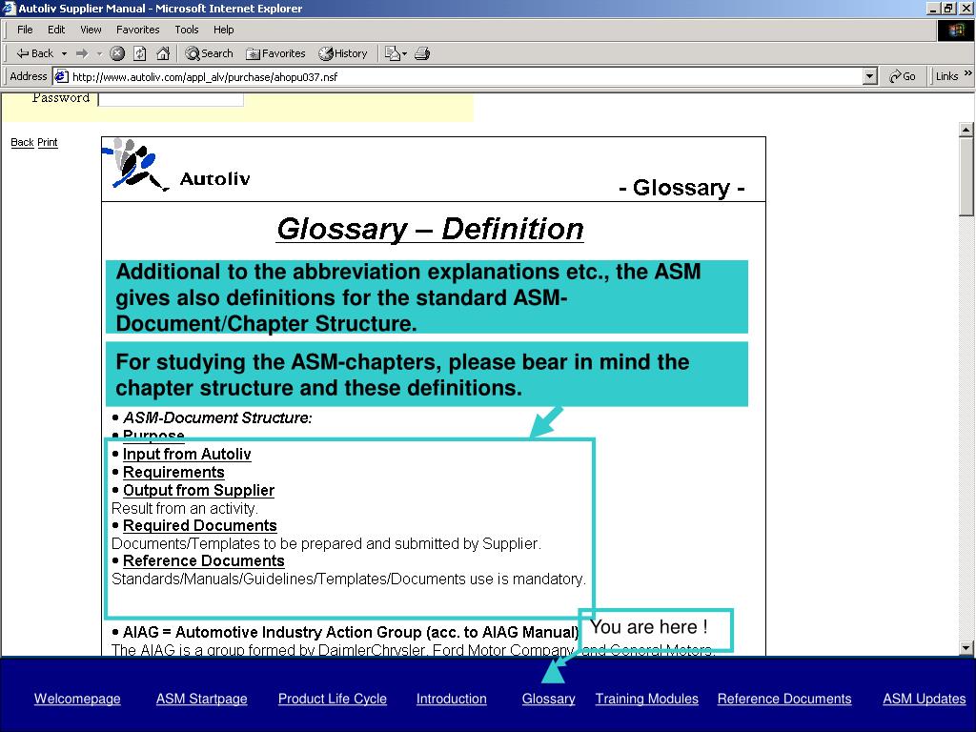
Task: Expand the Mail button dropdown arrow
Action: (404, 53)
